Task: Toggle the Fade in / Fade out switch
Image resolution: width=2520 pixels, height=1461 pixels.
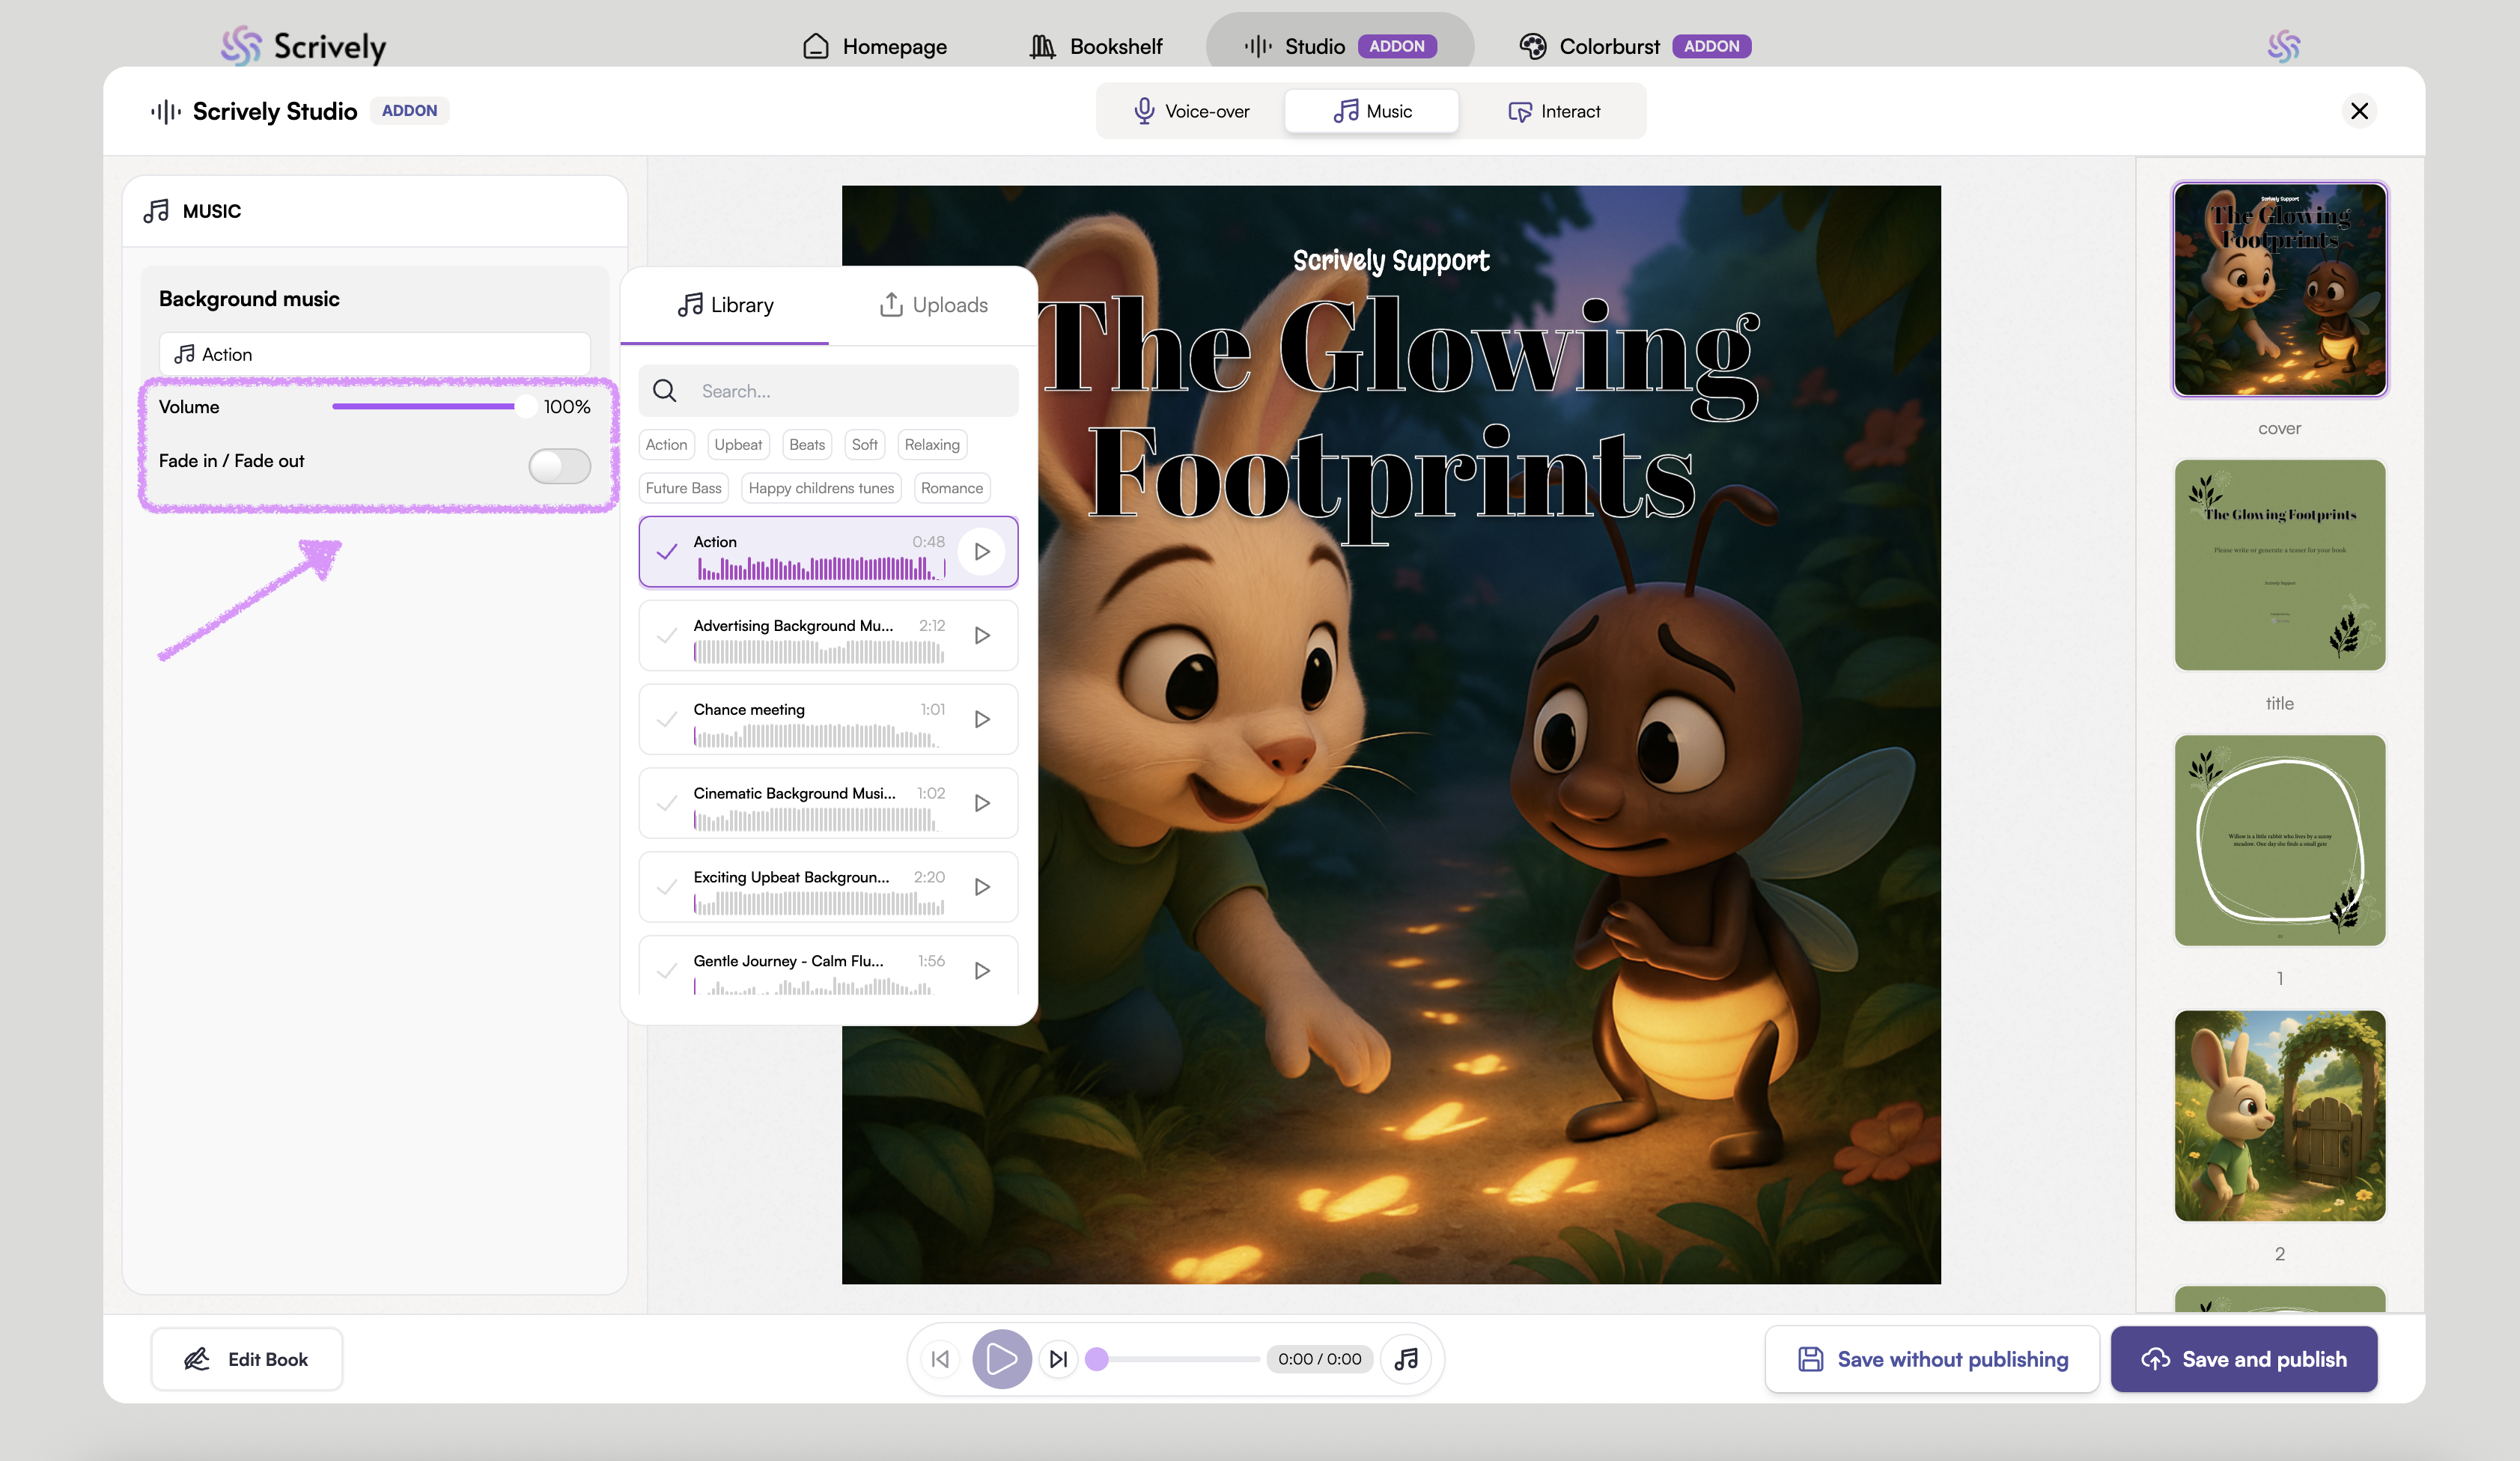Action: point(559,465)
